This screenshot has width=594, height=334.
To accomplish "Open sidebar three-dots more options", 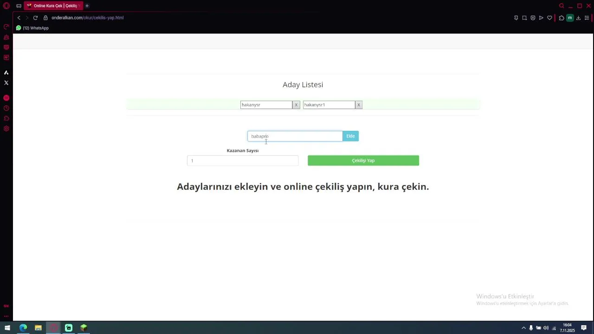I will (x=6, y=316).
